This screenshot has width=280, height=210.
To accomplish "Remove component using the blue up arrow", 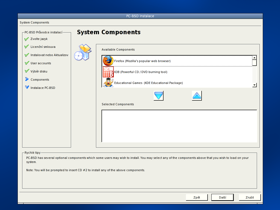I will click(x=197, y=95).
